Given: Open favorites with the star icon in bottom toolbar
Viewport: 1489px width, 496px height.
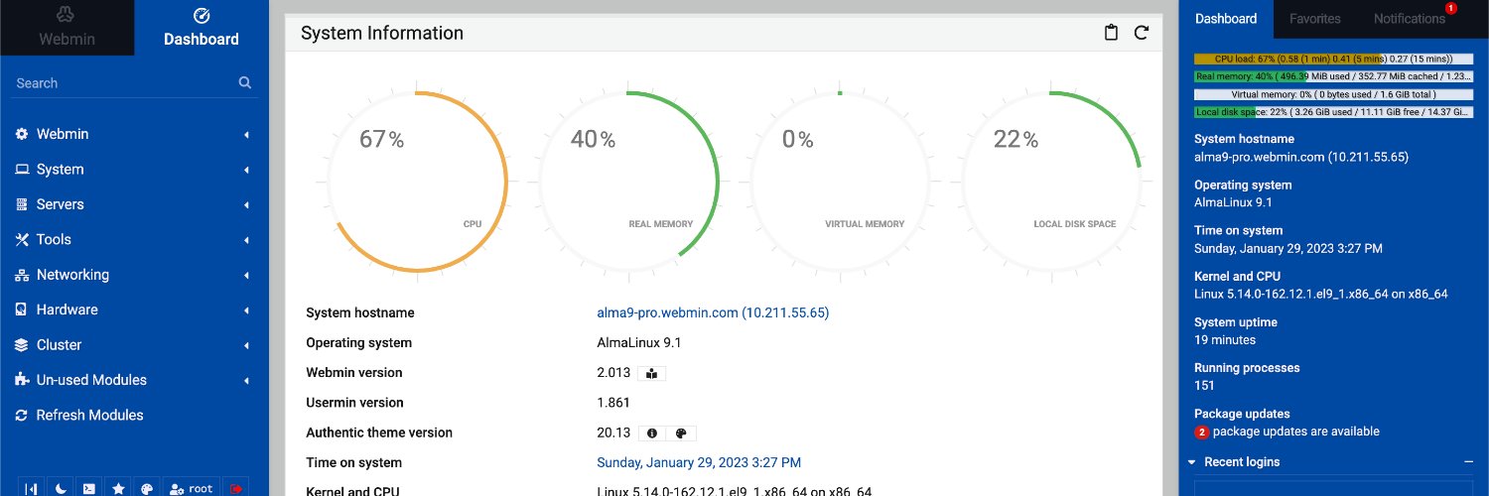Looking at the screenshot, I should coord(118,488).
